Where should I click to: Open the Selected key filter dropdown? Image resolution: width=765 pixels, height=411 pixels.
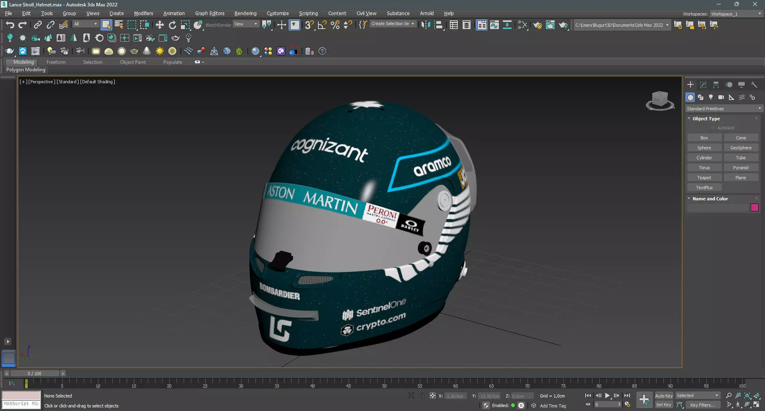click(x=697, y=395)
